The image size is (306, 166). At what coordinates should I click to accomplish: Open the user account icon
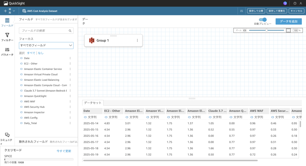[301, 3]
